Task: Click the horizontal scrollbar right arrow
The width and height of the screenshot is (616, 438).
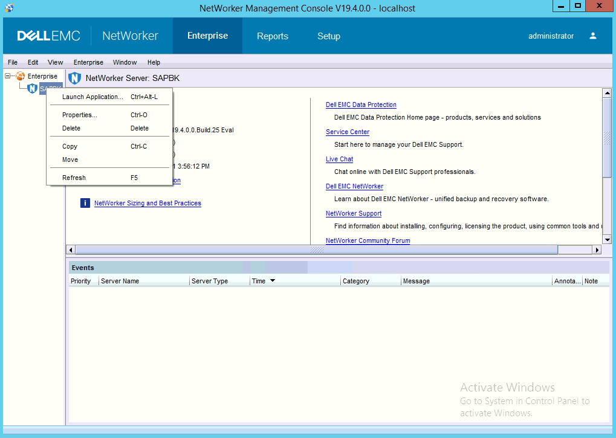Action: 597,250
